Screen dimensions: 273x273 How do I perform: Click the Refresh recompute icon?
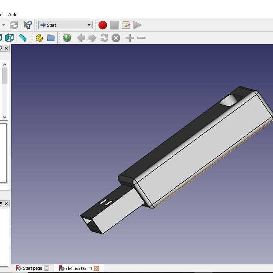(x=14, y=25)
